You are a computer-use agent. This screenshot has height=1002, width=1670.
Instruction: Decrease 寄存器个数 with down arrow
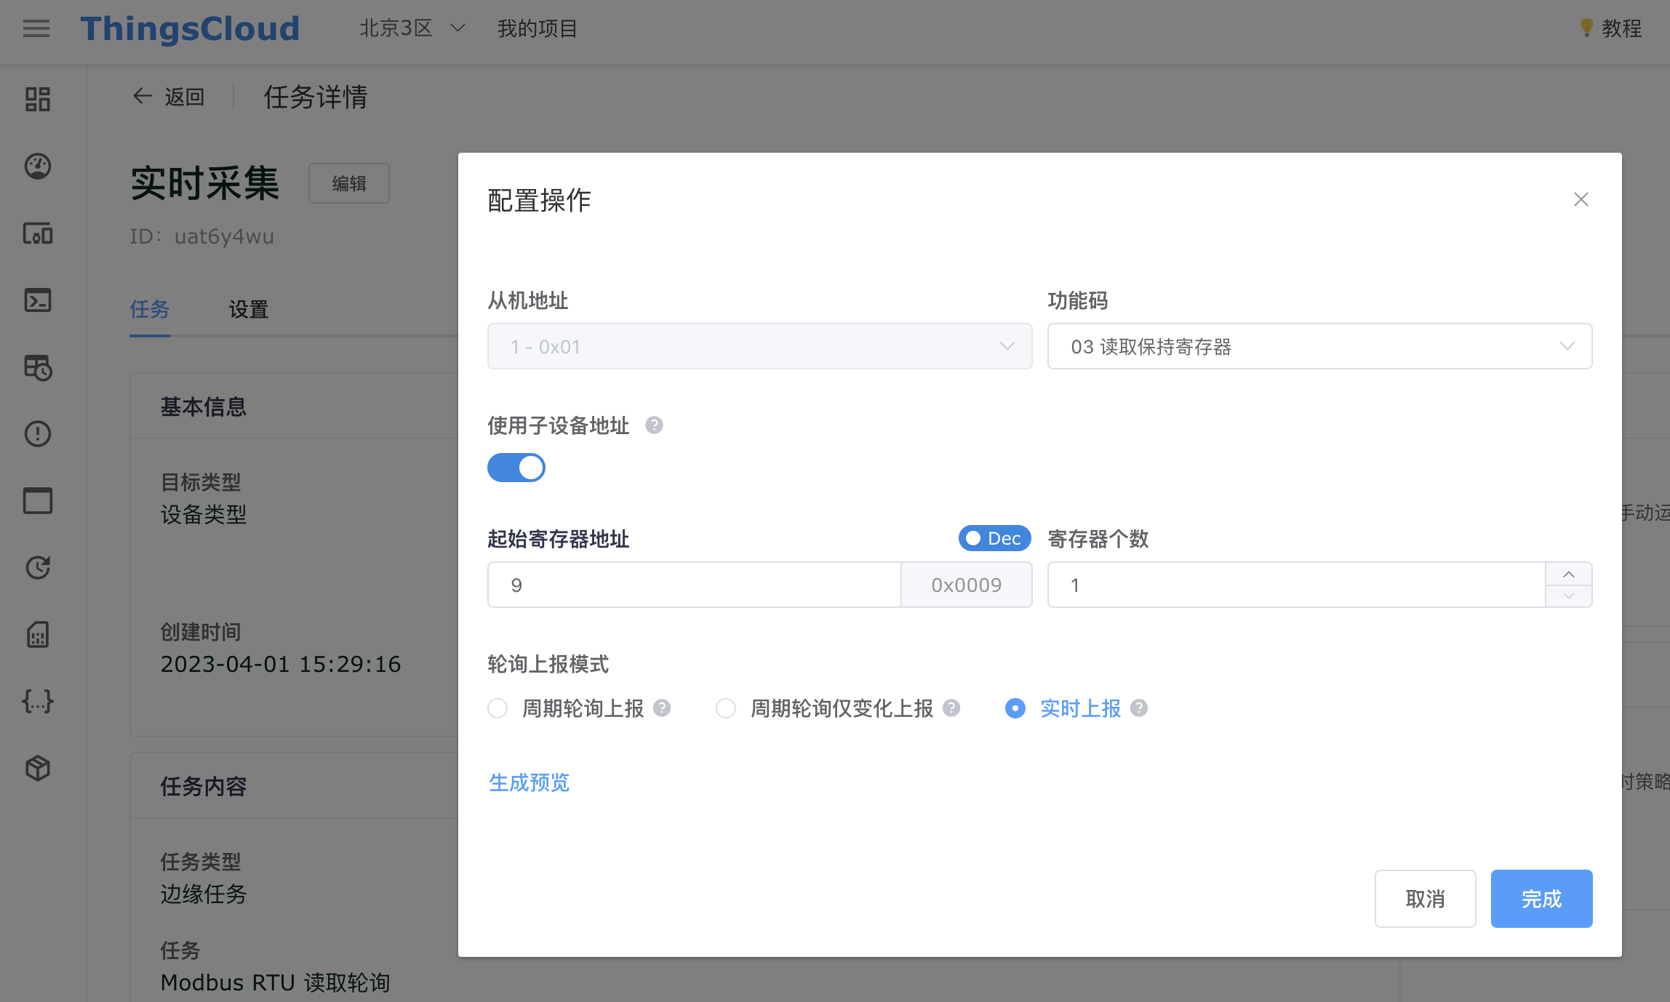[1569, 596]
